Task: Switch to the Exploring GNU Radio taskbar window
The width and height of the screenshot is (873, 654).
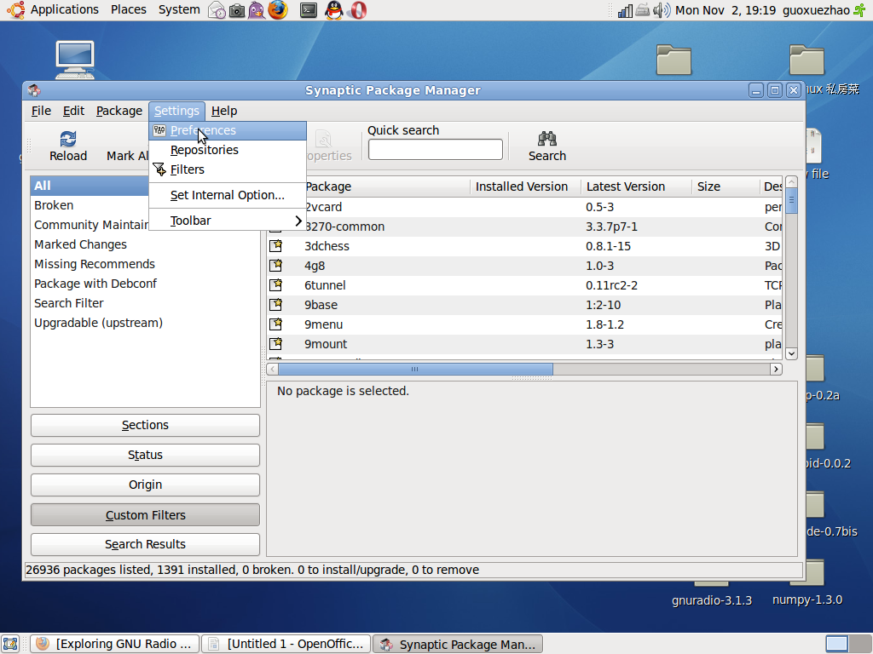Action: [115, 644]
